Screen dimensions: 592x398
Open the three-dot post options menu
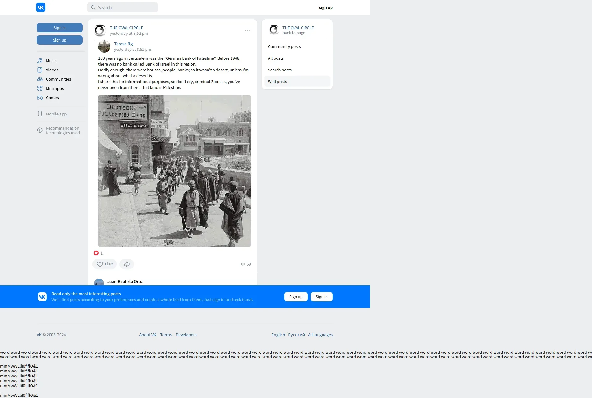point(247,30)
